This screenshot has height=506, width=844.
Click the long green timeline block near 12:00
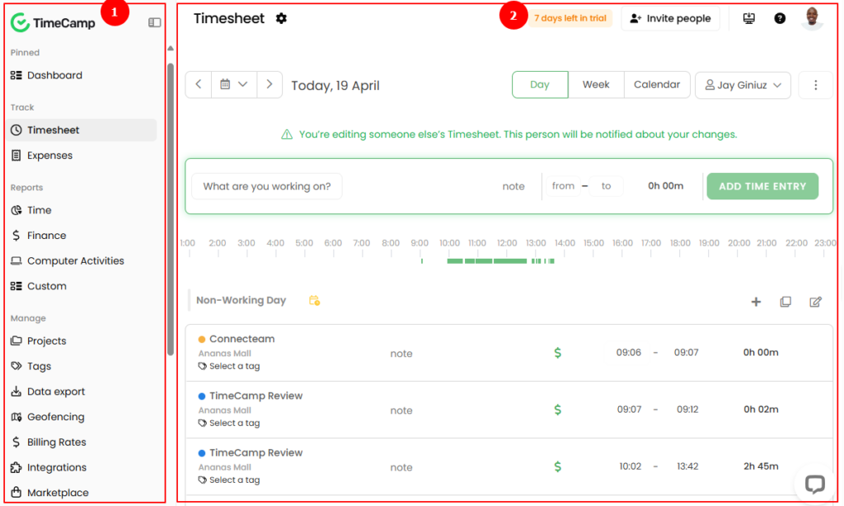[509, 261]
